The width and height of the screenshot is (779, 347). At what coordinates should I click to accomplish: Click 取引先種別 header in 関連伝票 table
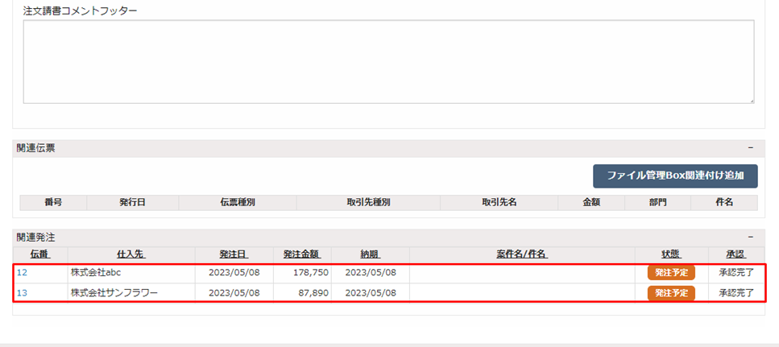coord(368,203)
